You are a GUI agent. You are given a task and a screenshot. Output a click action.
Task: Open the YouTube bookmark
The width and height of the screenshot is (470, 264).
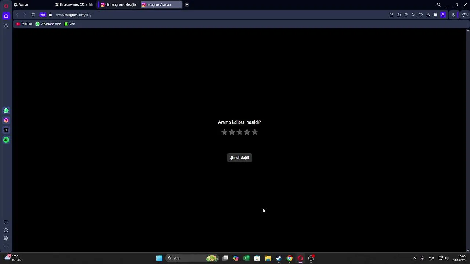coord(24,24)
